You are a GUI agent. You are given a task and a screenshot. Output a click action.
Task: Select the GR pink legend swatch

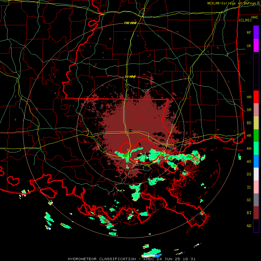[256, 110]
